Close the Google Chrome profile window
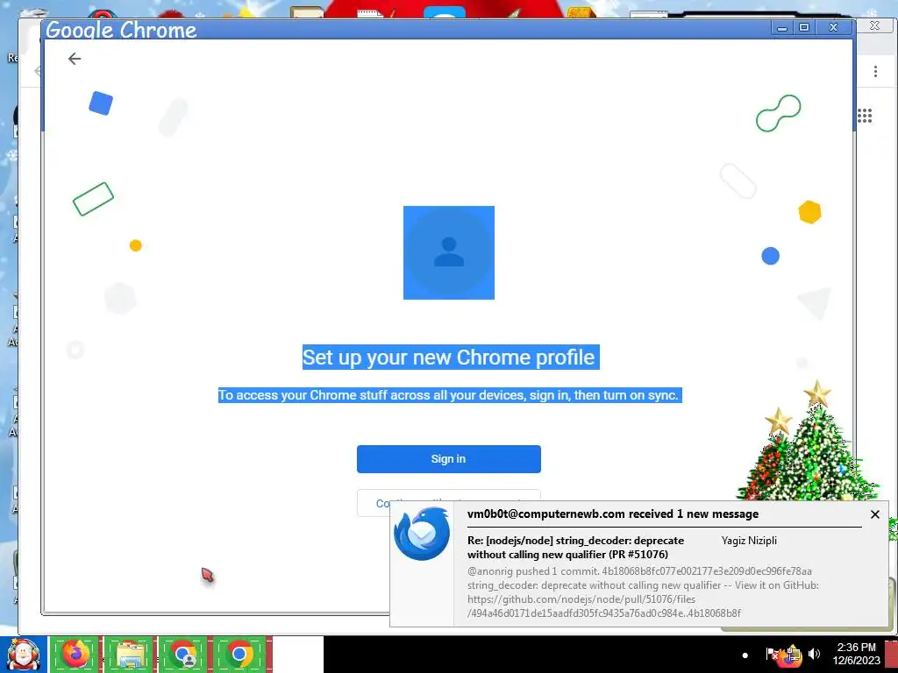 pos(834,27)
